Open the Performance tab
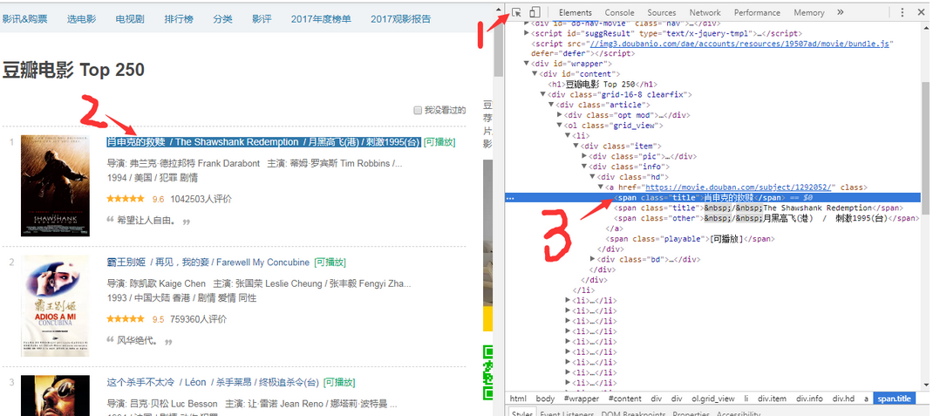Screen dimensions: 940x416 coord(757,12)
